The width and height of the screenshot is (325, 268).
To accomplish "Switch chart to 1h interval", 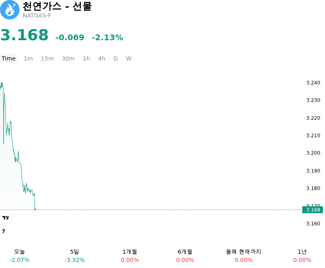I will [x=87, y=58].
